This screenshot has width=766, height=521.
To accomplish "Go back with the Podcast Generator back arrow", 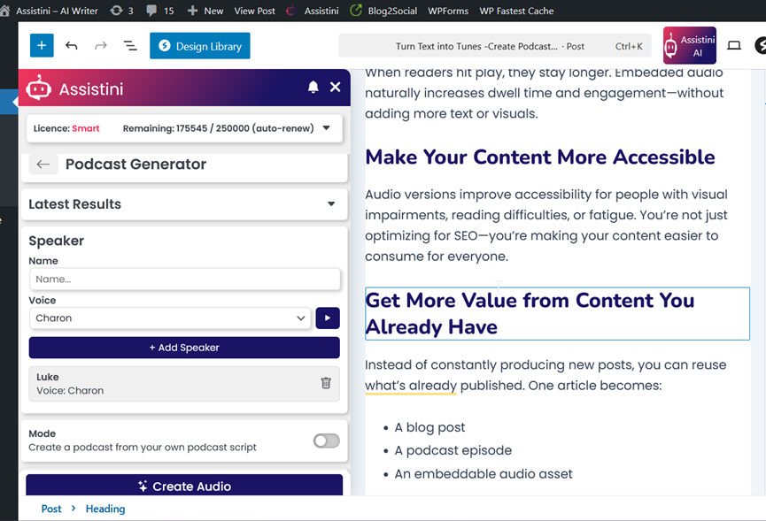I will point(43,164).
